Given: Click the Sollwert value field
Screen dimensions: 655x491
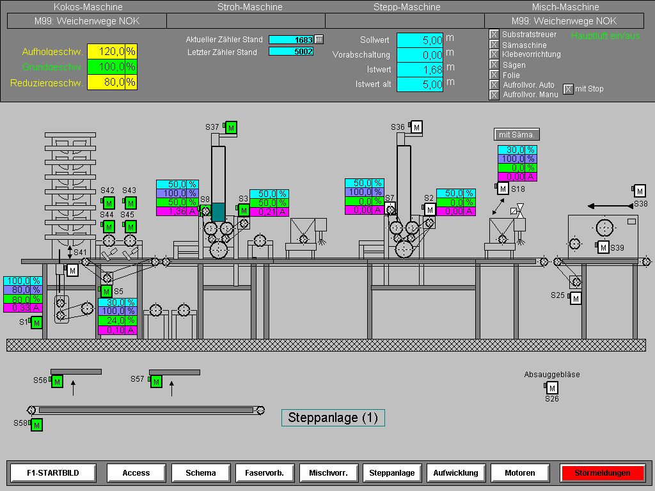Looking at the screenshot, I should click(x=420, y=40).
